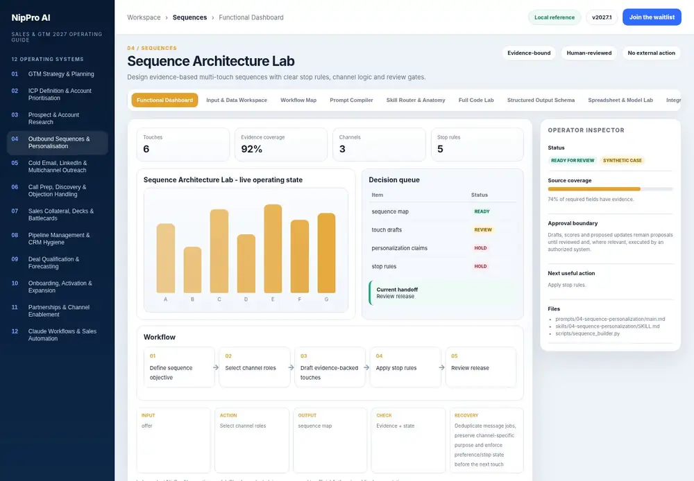694x481 pixels.
Task: Click Functional Dashboard breadcrumb
Action: click(x=251, y=17)
